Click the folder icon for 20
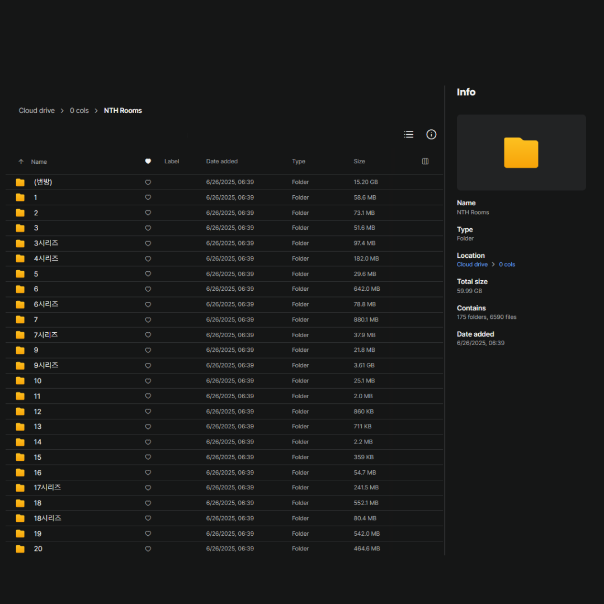This screenshot has height=604, width=604. (20, 549)
